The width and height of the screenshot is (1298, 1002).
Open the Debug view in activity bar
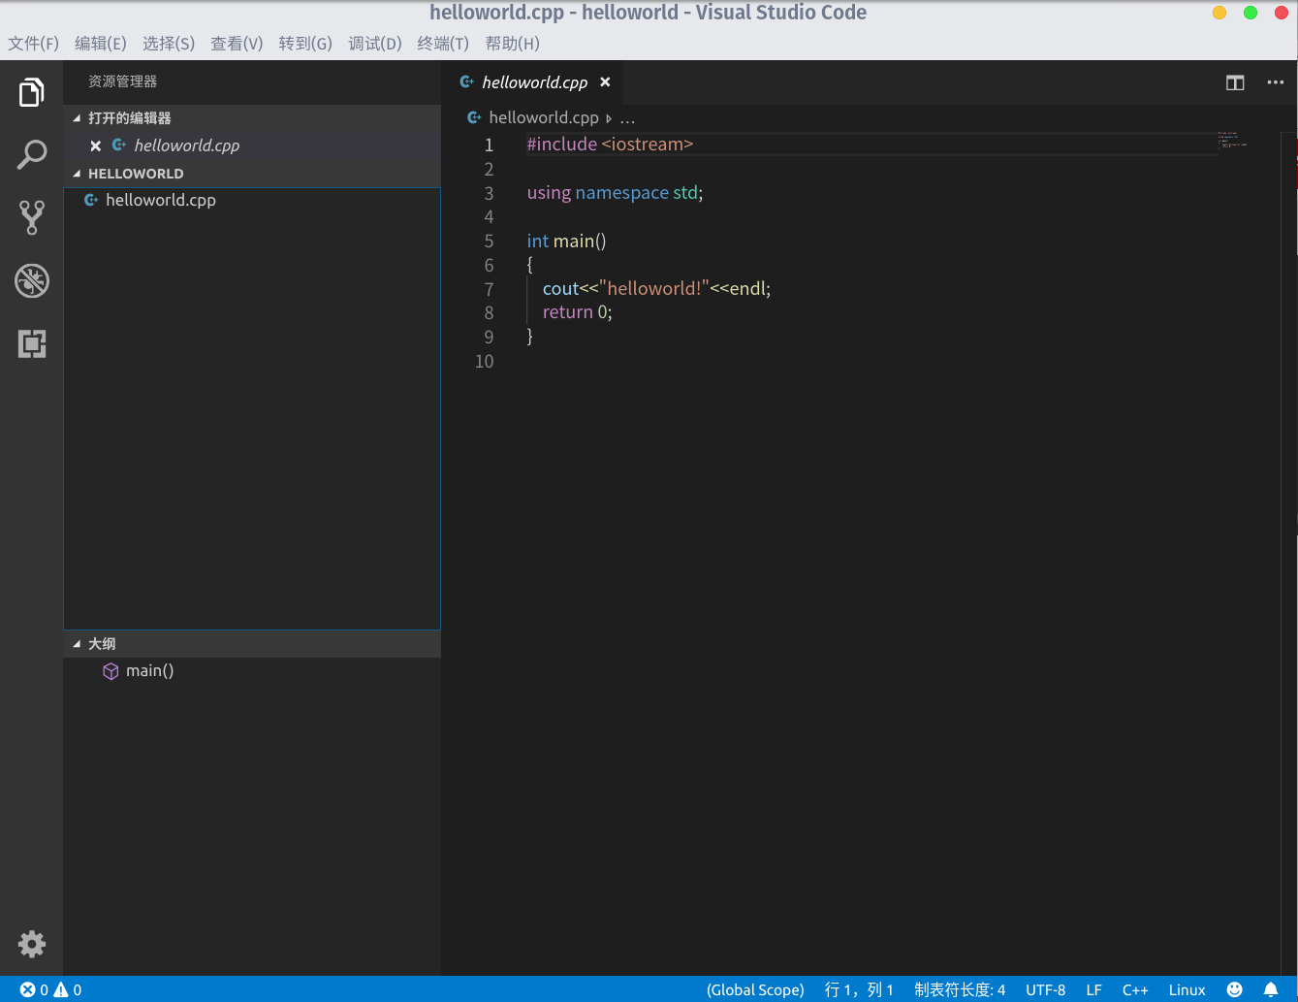[31, 280]
